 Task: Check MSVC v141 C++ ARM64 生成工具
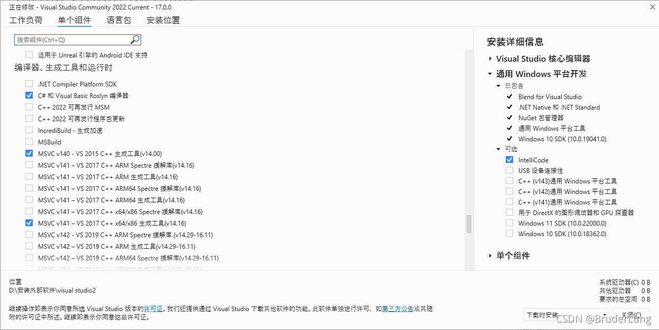[29, 200]
